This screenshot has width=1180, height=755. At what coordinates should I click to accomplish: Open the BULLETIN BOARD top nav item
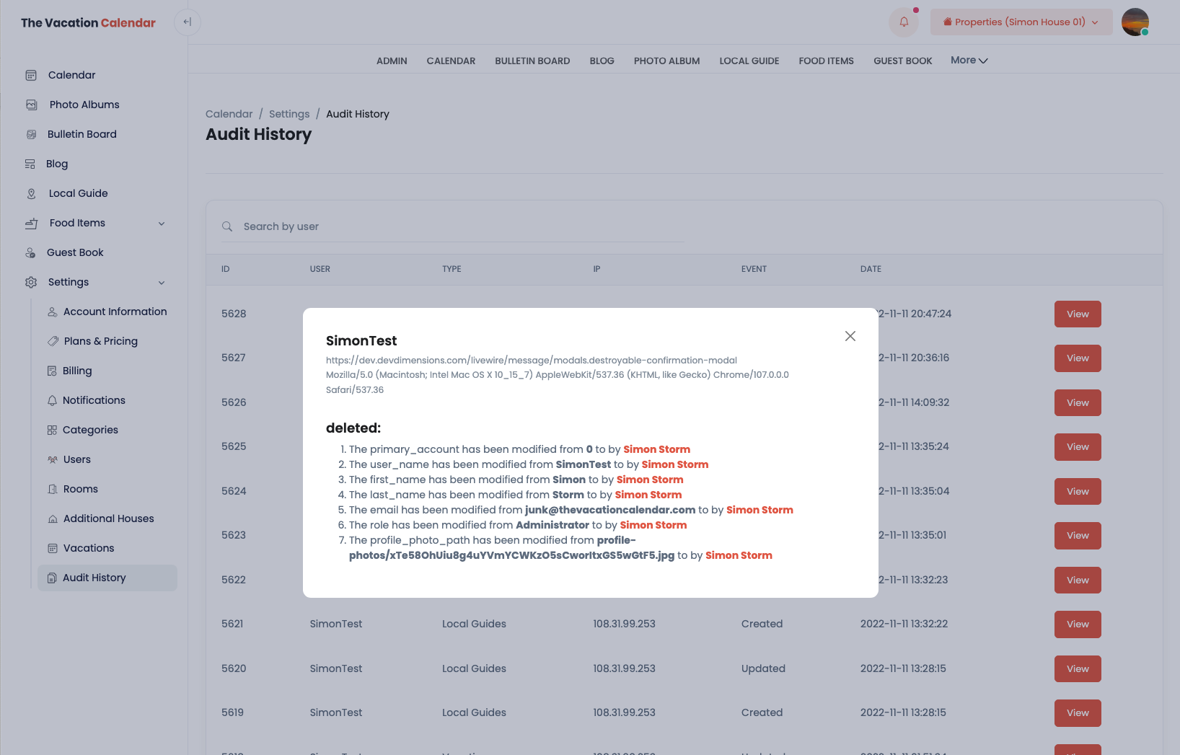click(532, 61)
